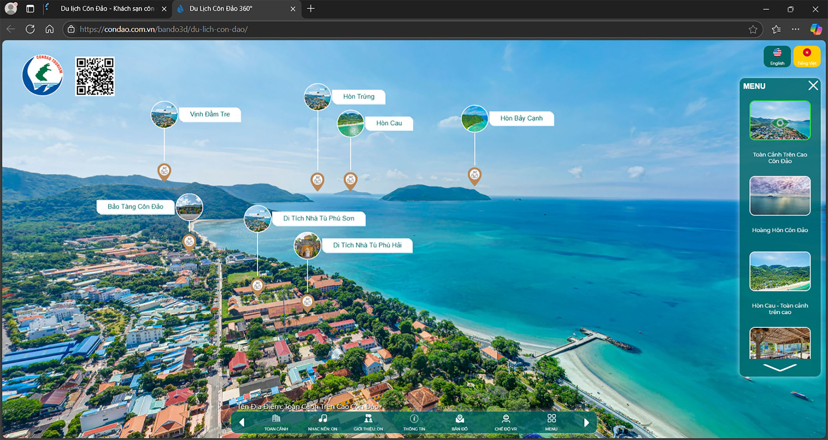
Task: Select Hòn Cau - Toàn cảnh trên cao thumbnail
Action: click(x=780, y=271)
